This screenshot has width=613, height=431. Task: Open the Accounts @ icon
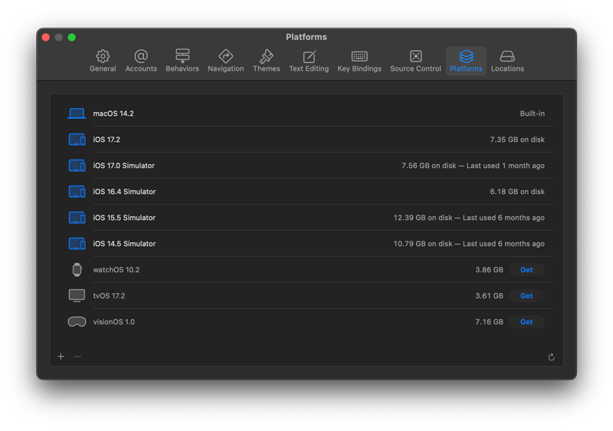tap(141, 56)
